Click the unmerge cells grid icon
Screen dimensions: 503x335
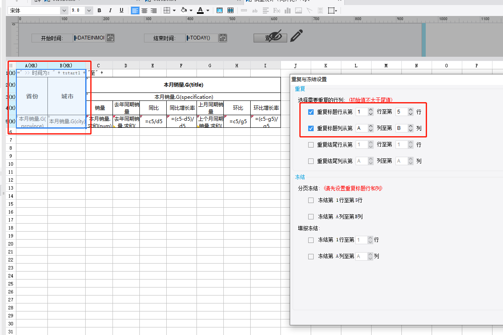point(231,11)
